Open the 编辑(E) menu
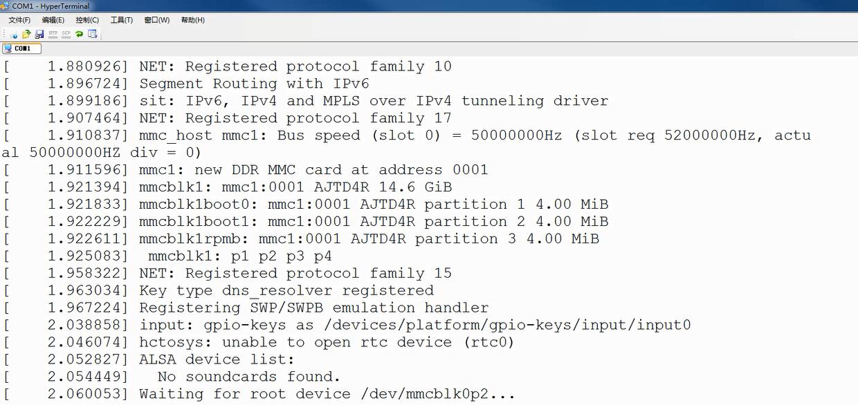 click(x=53, y=20)
